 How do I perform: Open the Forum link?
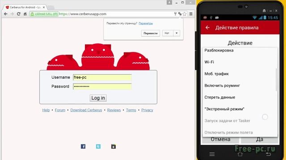coord(60,110)
